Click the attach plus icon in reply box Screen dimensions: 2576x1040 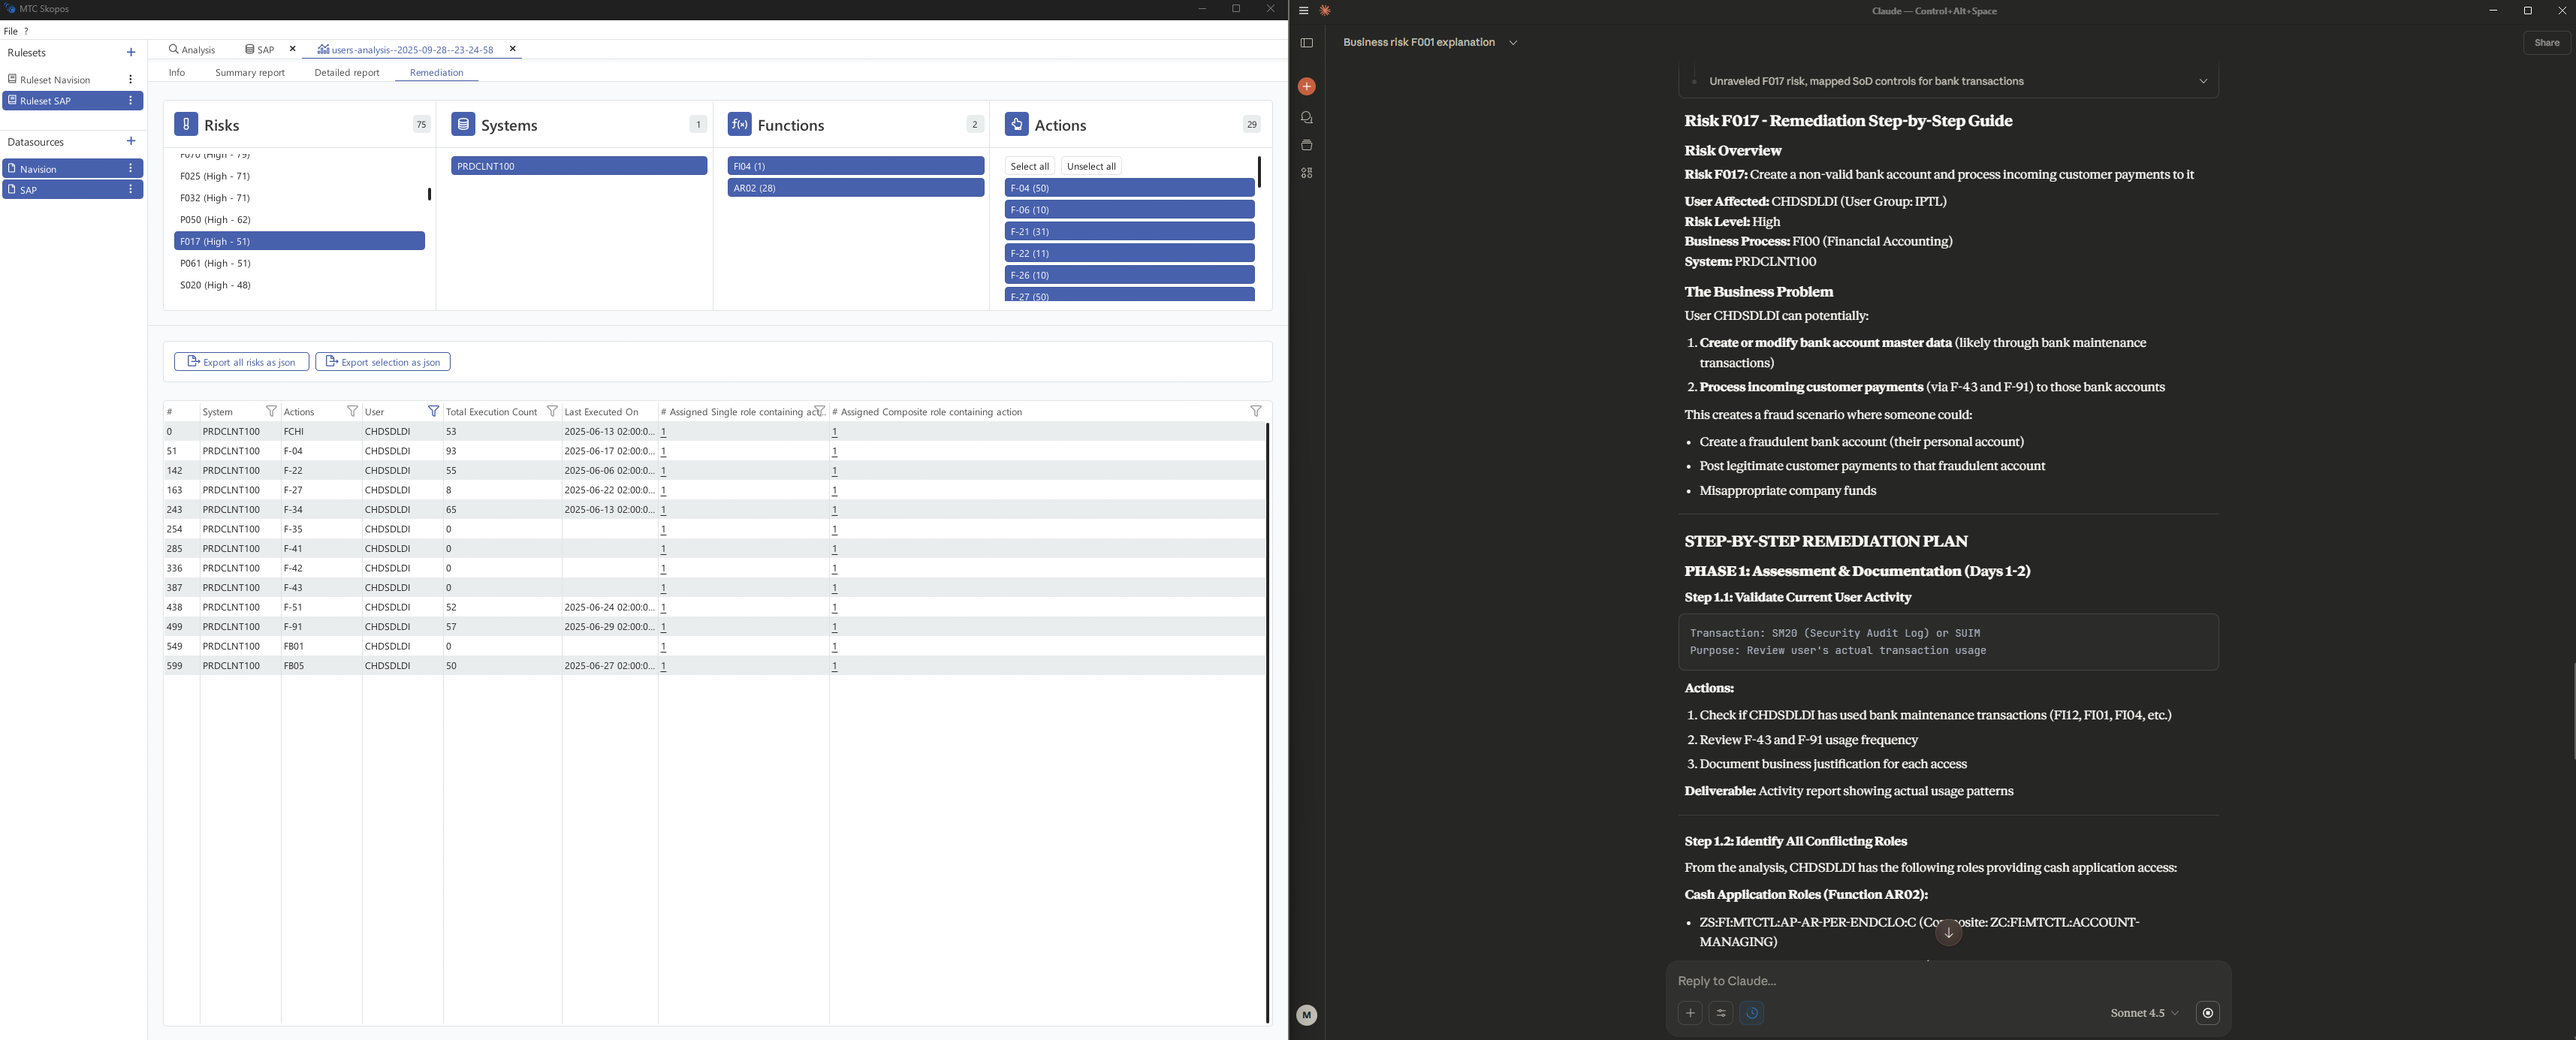pyautogui.click(x=1689, y=1013)
